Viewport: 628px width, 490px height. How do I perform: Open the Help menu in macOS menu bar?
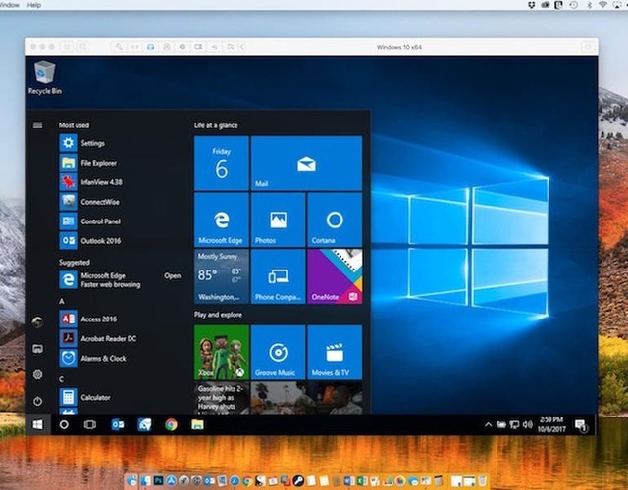point(34,5)
